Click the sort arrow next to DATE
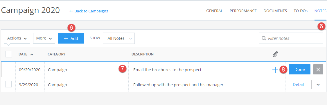Screen dimensions: 327x105 coord(32,55)
